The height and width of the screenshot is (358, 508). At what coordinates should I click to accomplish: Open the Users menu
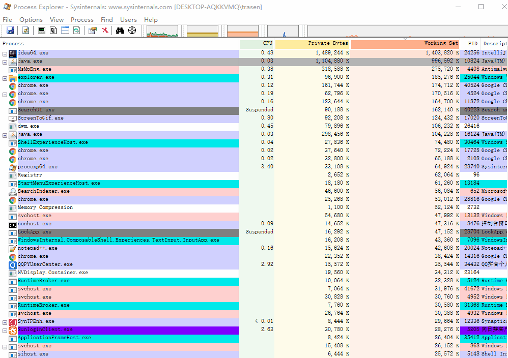(128, 19)
